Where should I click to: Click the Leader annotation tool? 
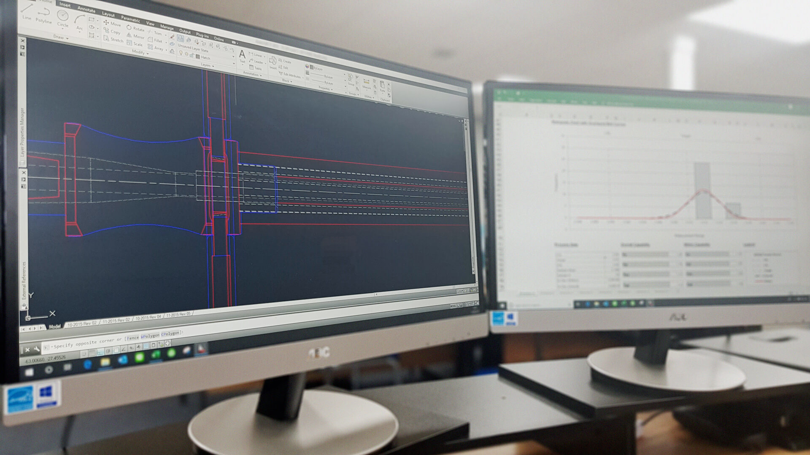pos(256,62)
